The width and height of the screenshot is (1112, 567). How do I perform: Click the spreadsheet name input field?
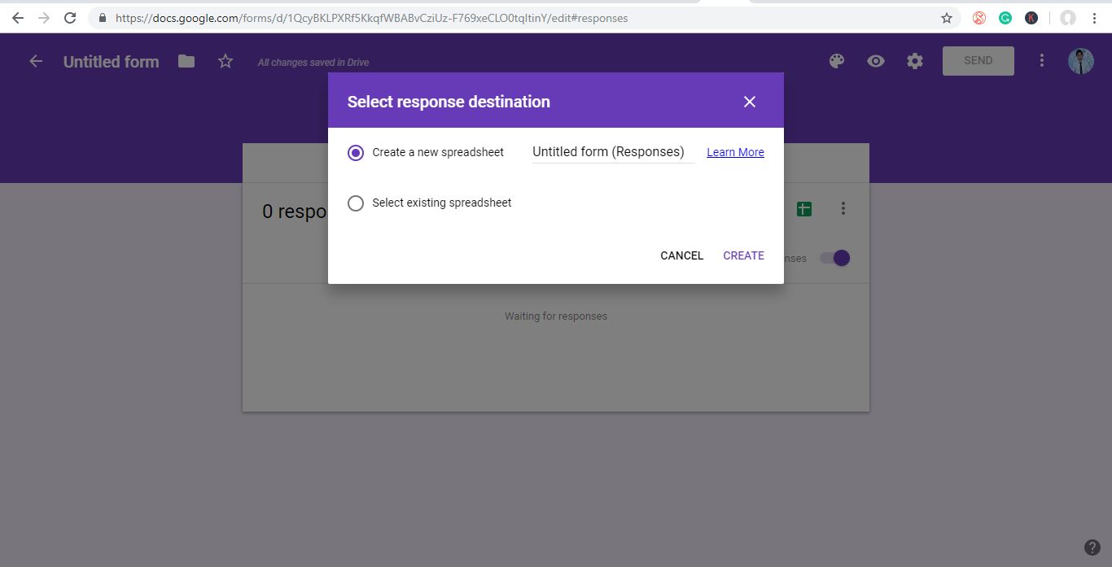point(612,152)
